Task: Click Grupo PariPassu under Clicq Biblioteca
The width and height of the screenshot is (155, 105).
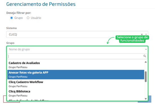Action: click(18, 96)
